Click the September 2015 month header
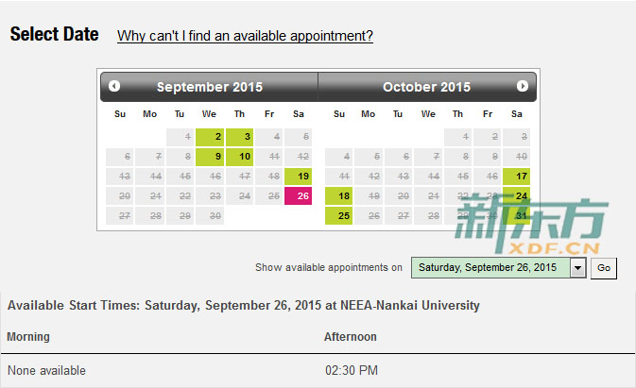The height and width of the screenshot is (388, 636). click(x=210, y=87)
